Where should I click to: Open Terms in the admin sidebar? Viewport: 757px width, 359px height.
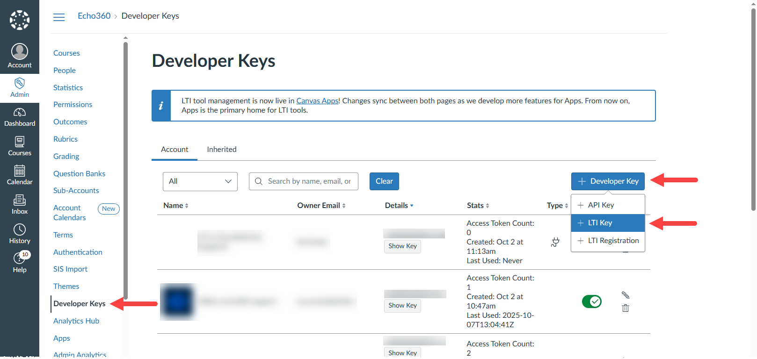[x=63, y=235]
